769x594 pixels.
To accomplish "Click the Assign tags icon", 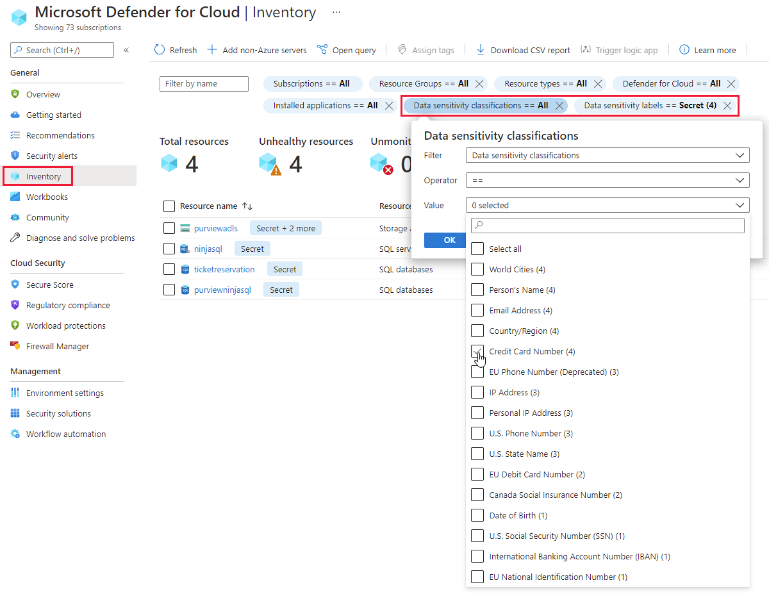I will [x=402, y=50].
